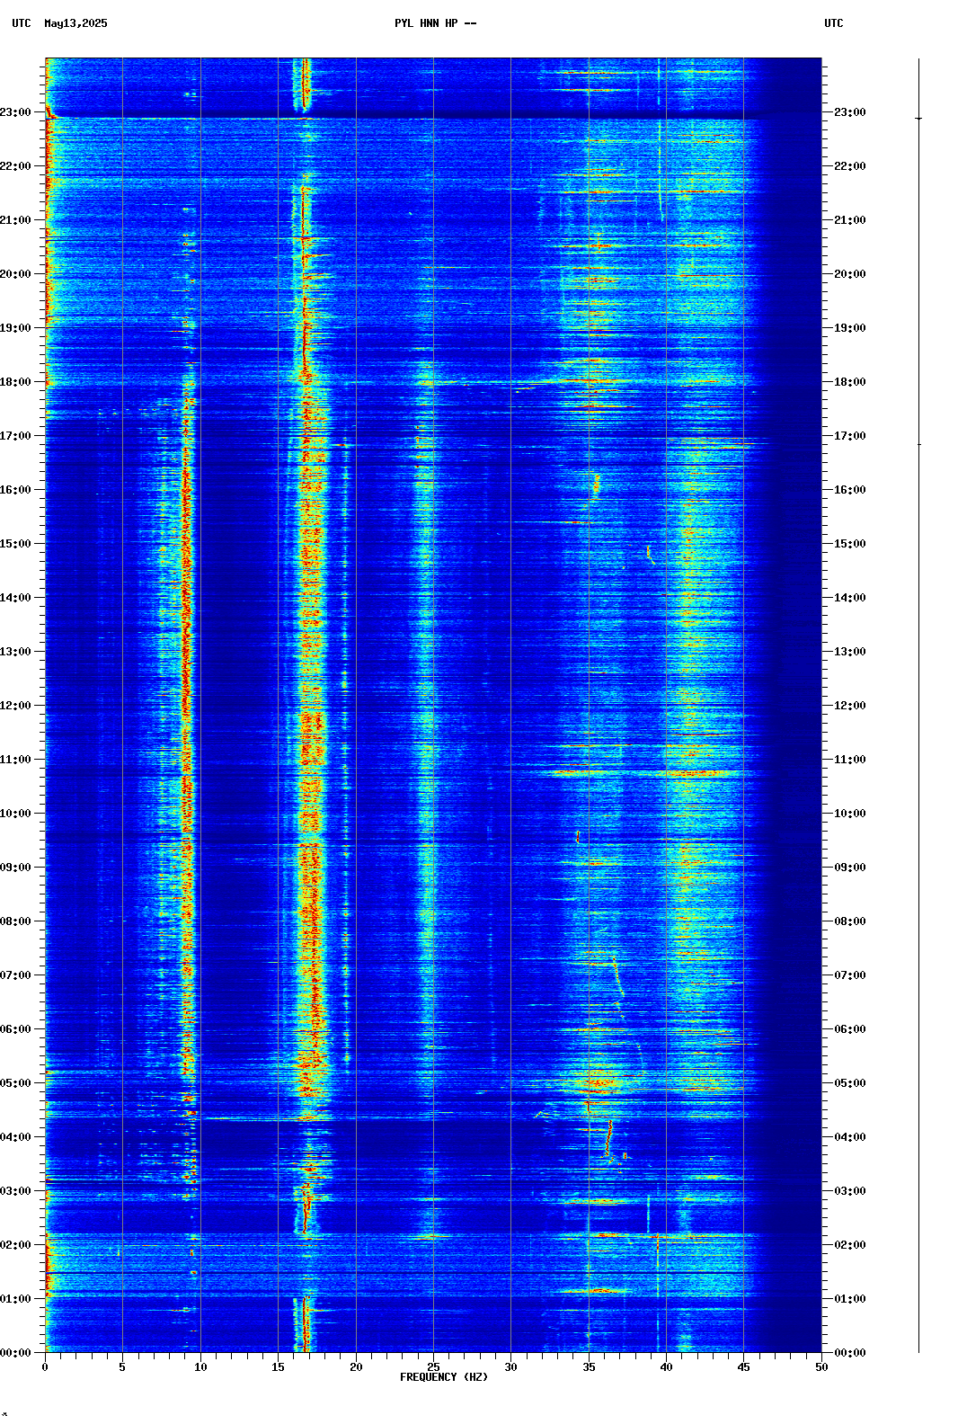
Task: Click 10:00 on the right time axis
Action: click(x=850, y=814)
